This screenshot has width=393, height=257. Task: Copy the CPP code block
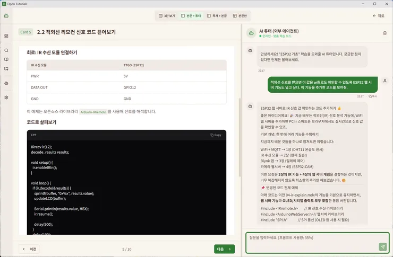[x=216, y=135]
